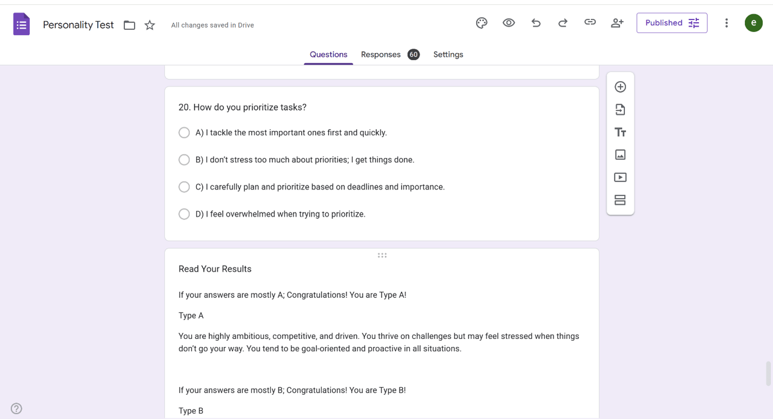Redo the last change
The width and height of the screenshot is (773, 419).
pyautogui.click(x=563, y=23)
